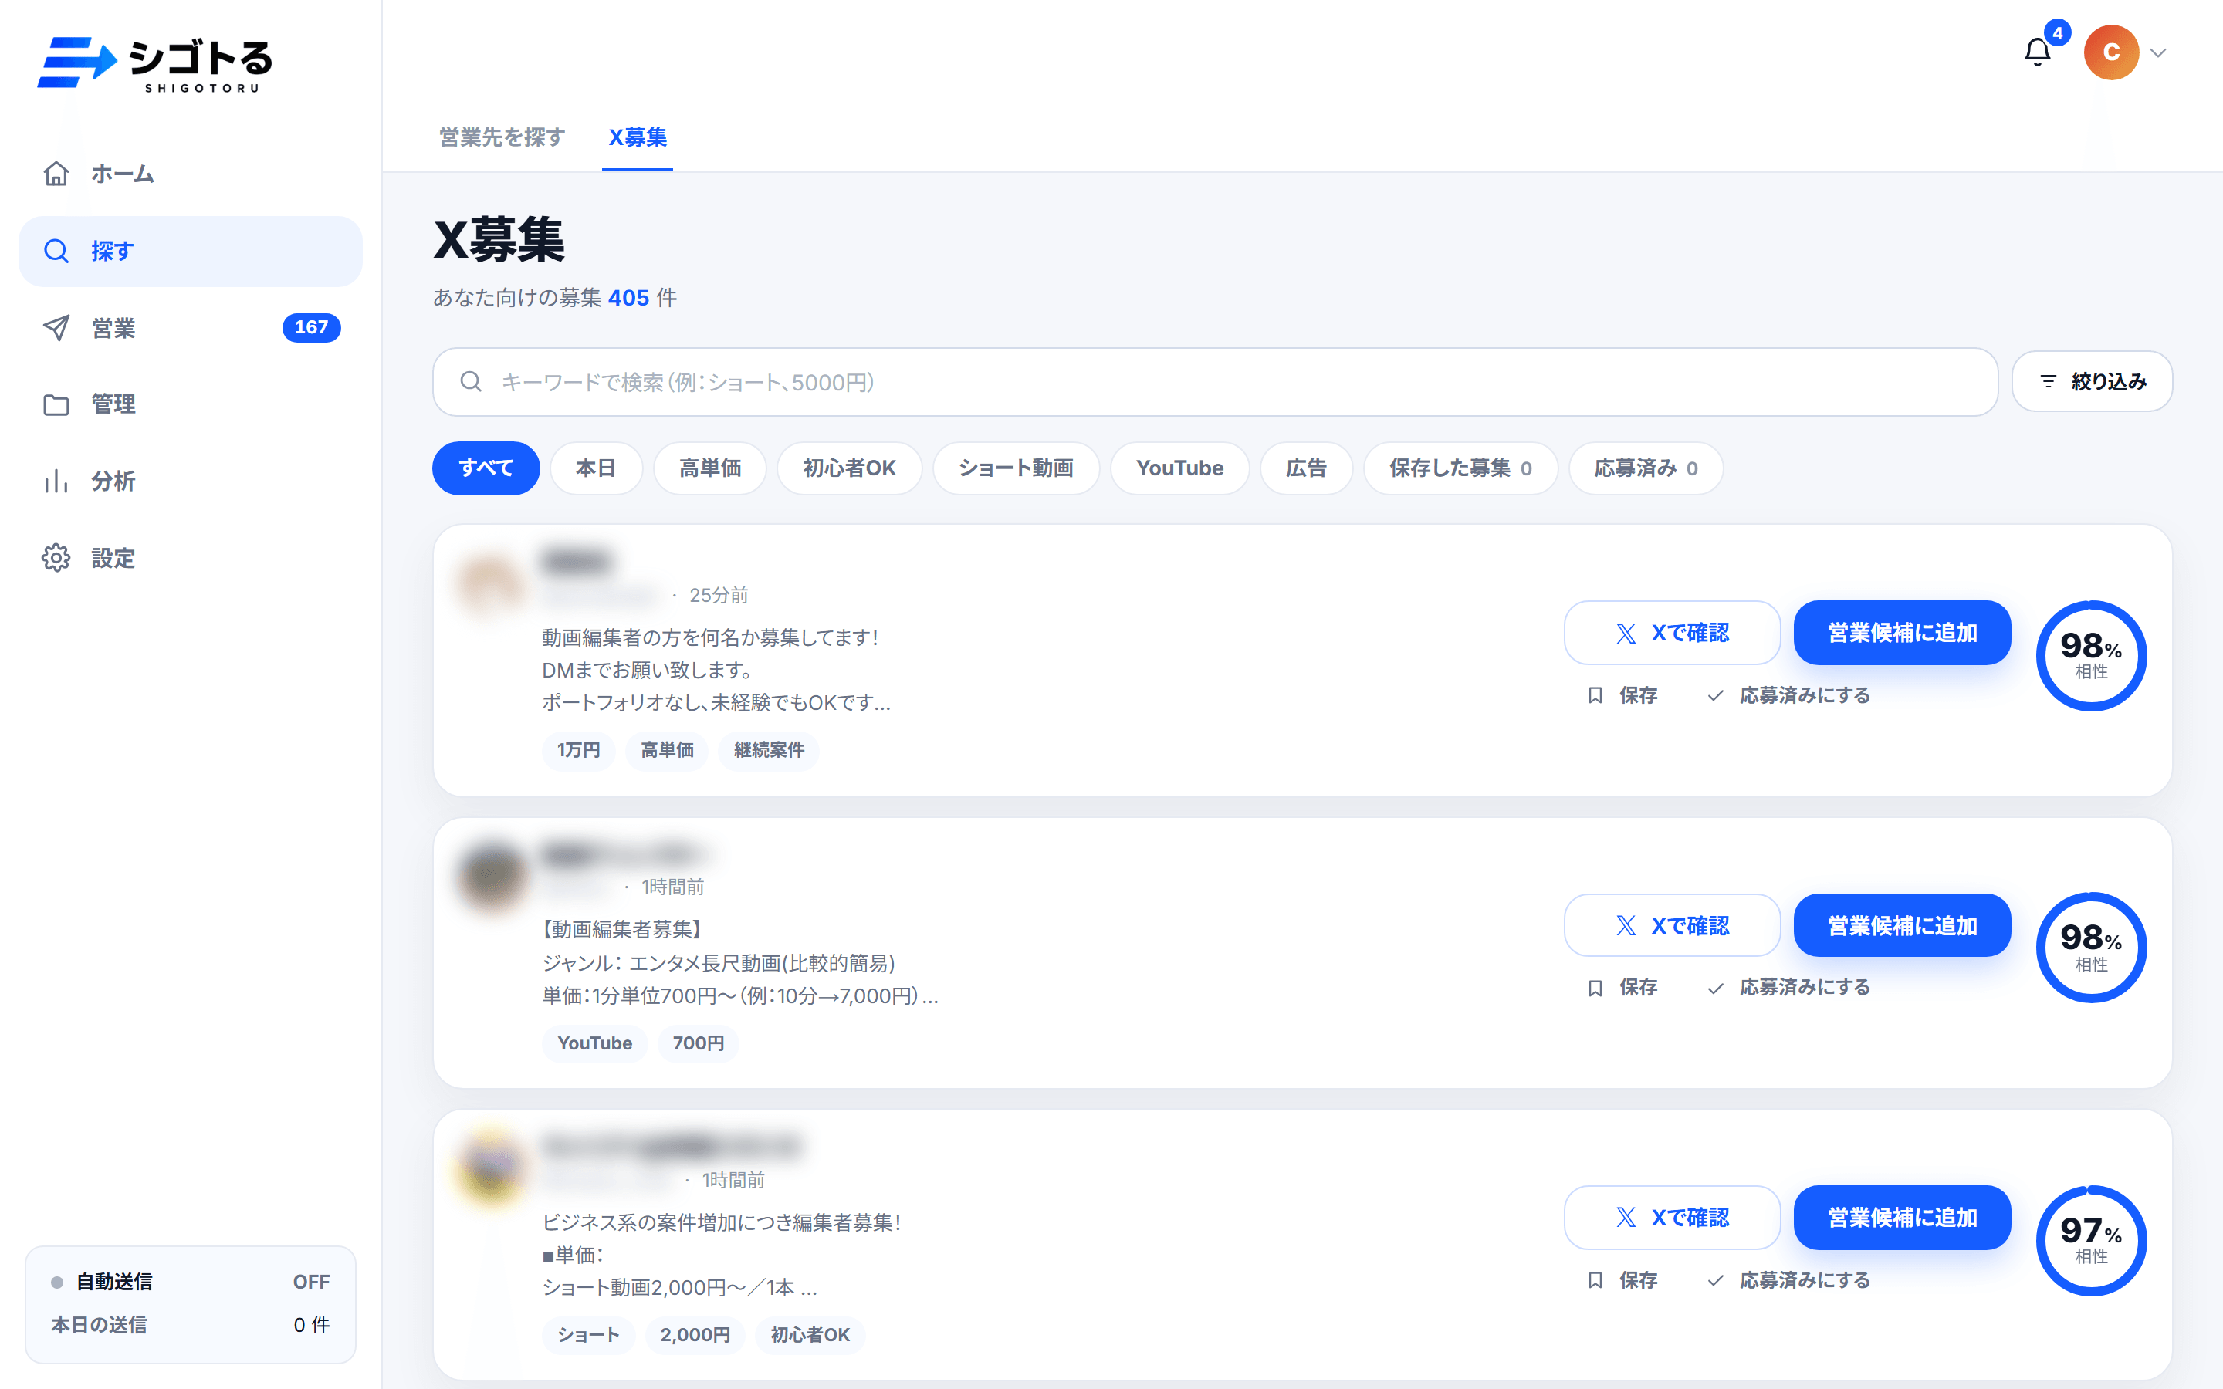Select the 広告 filter chip
2223x1389 pixels.
pyautogui.click(x=1306, y=468)
